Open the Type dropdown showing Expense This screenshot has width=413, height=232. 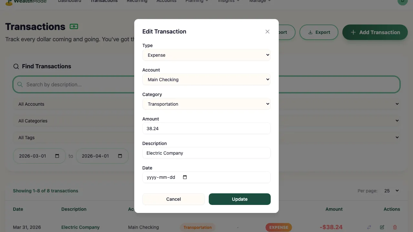point(206,55)
